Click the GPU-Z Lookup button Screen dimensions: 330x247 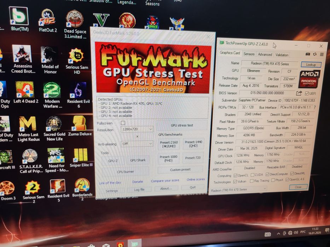tap(311, 65)
